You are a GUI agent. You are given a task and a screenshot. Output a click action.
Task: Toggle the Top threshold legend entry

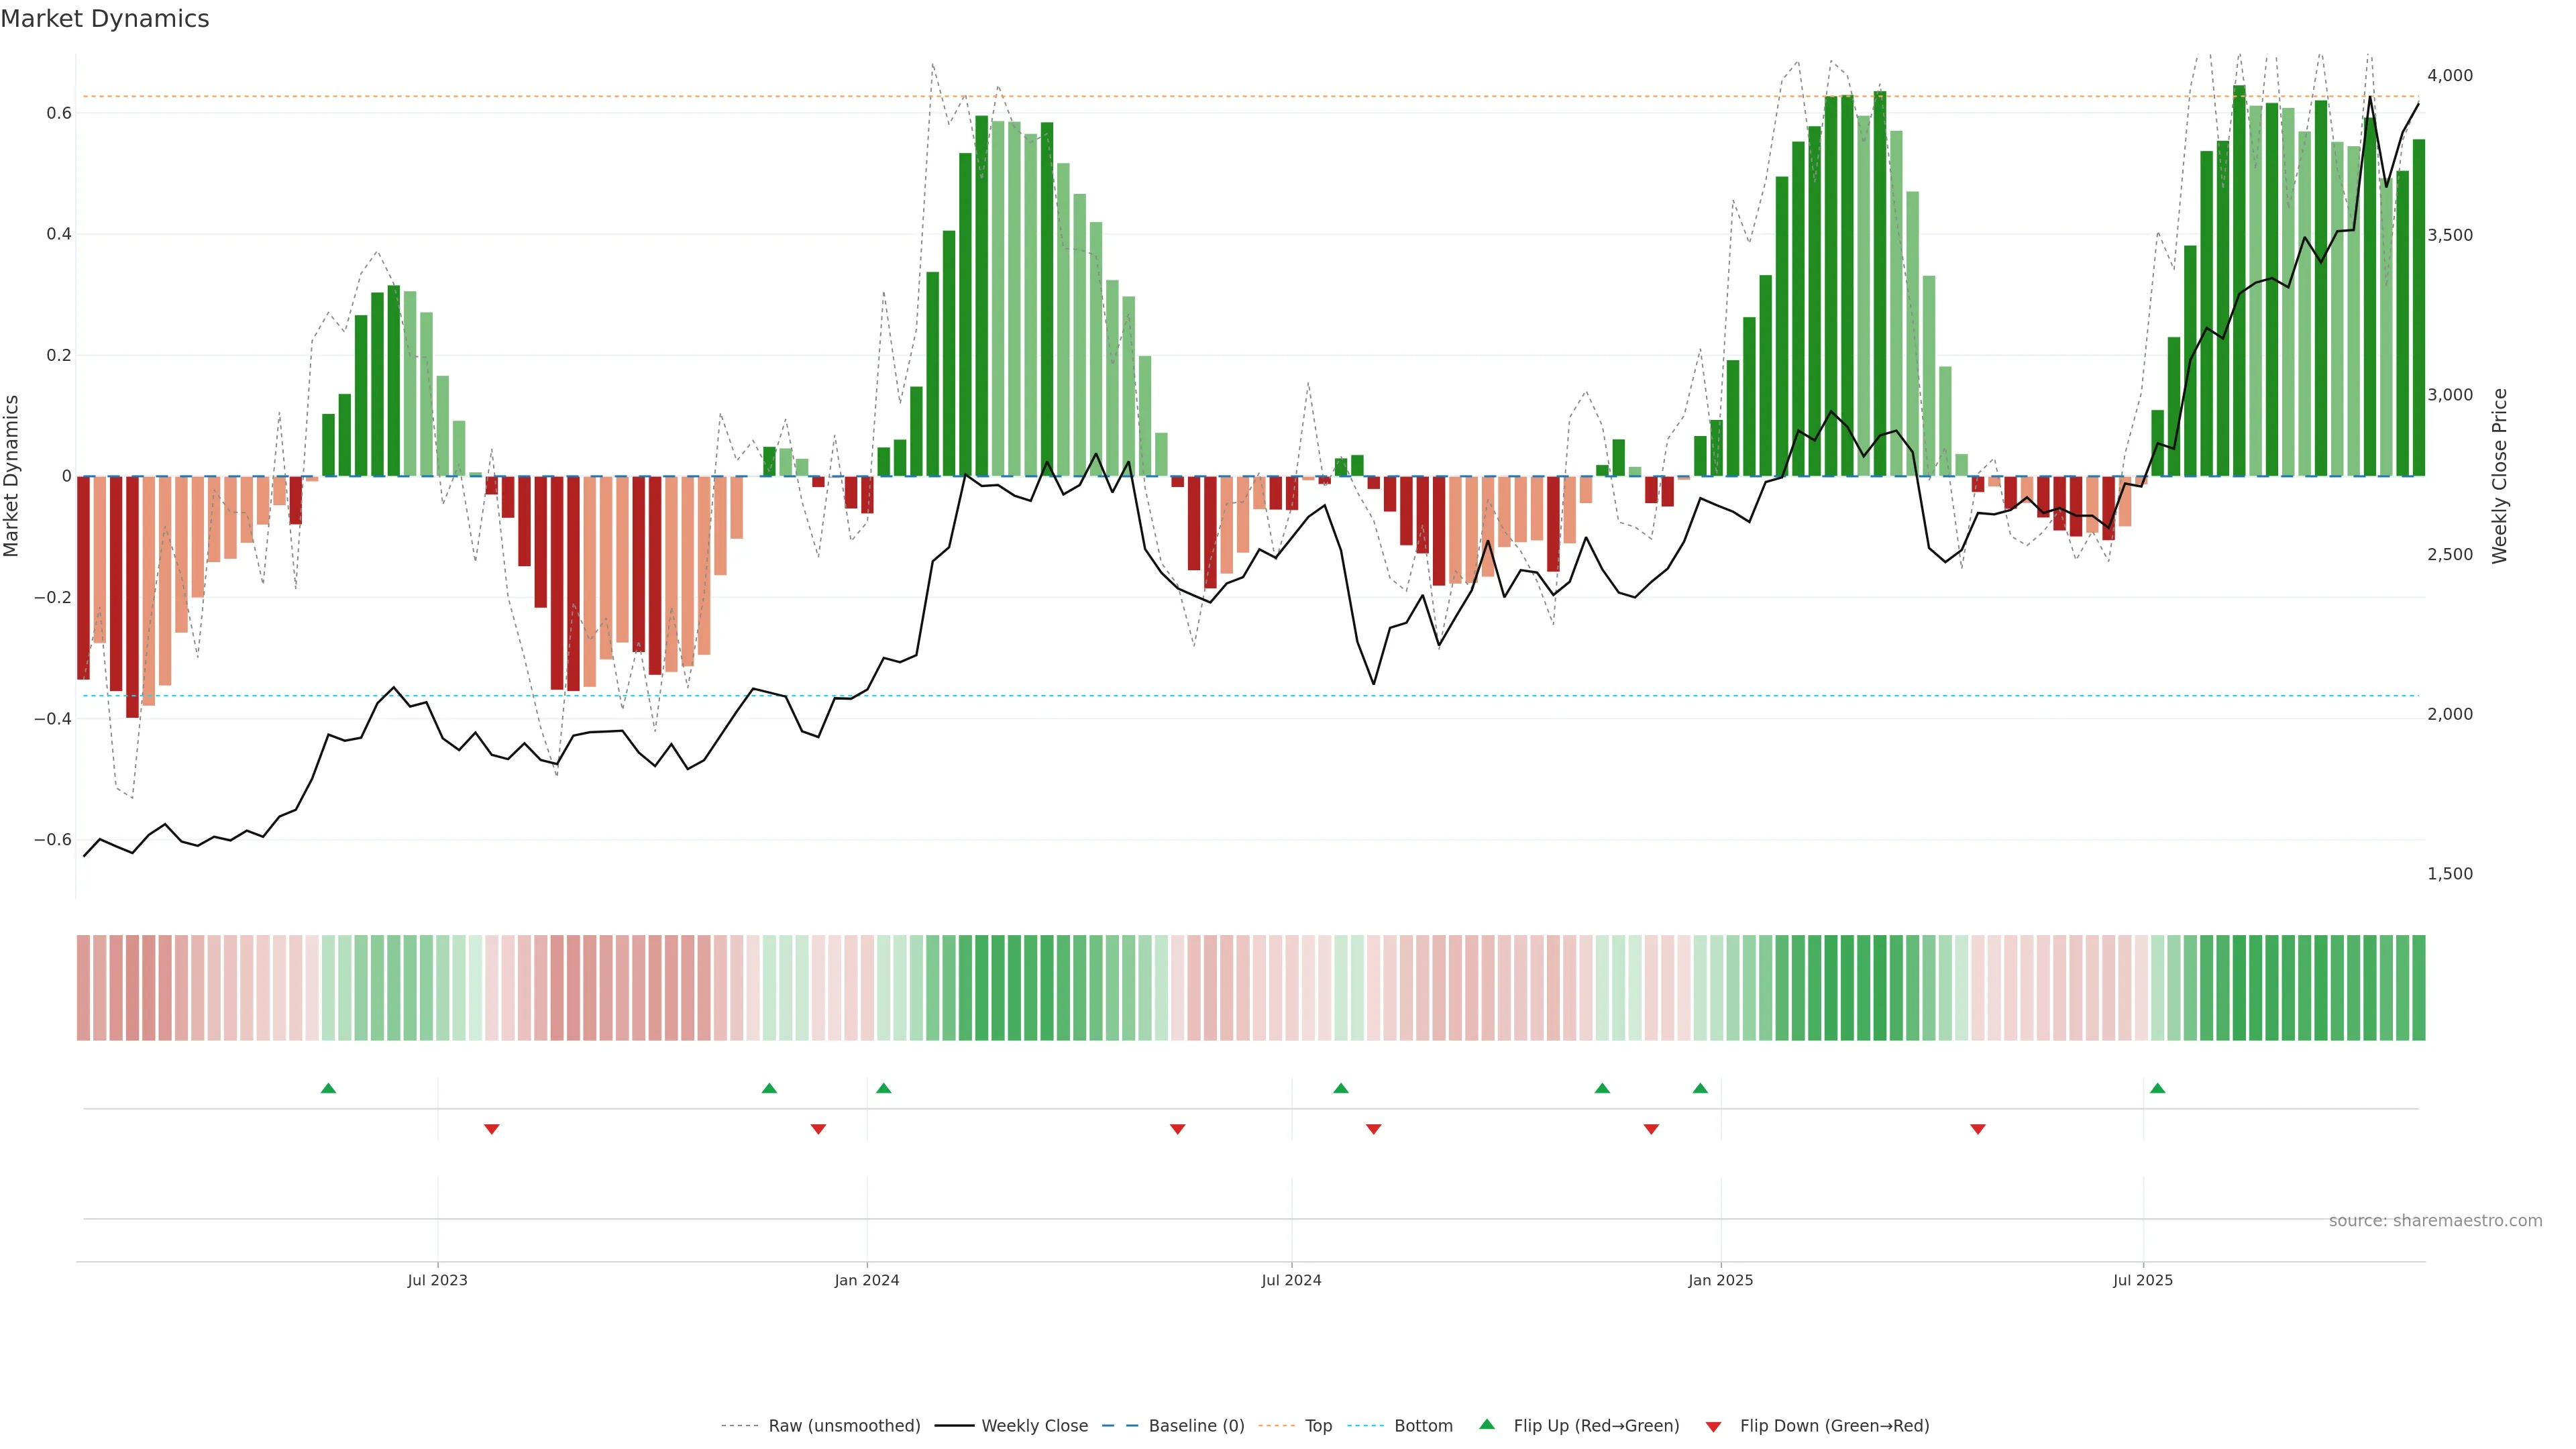pyautogui.click(x=1318, y=1426)
